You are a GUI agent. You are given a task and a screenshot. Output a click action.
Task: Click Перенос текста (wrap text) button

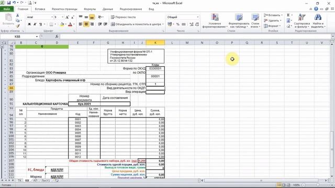(x=124, y=17)
